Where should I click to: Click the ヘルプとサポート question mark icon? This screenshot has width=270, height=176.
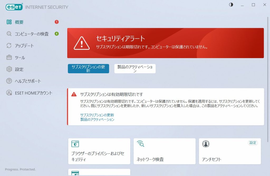click(x=9, y=81)
